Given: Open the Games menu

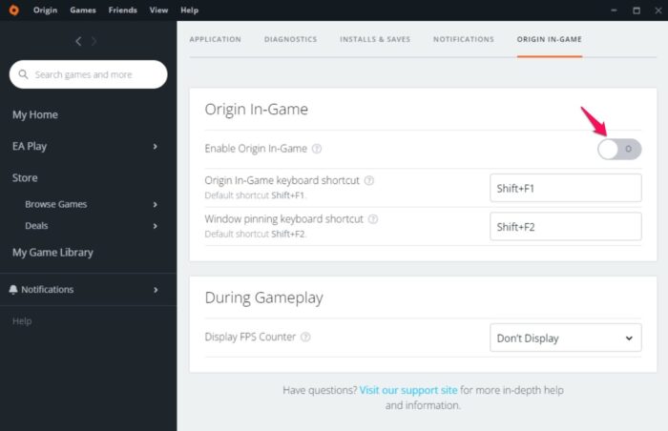Looking at the screenshot, I should 83,10.
